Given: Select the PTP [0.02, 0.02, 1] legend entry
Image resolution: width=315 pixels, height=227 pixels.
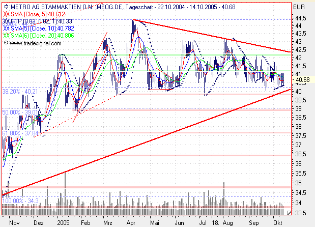Looking at the screenshot, I should point(38,21).
